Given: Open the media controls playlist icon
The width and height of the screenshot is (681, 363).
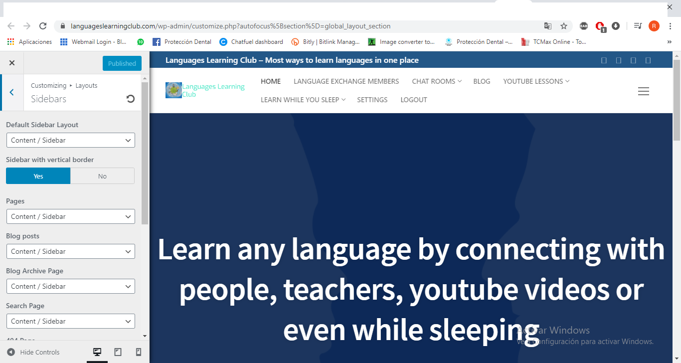Looking at the screenshot, I should pos(638,26).
